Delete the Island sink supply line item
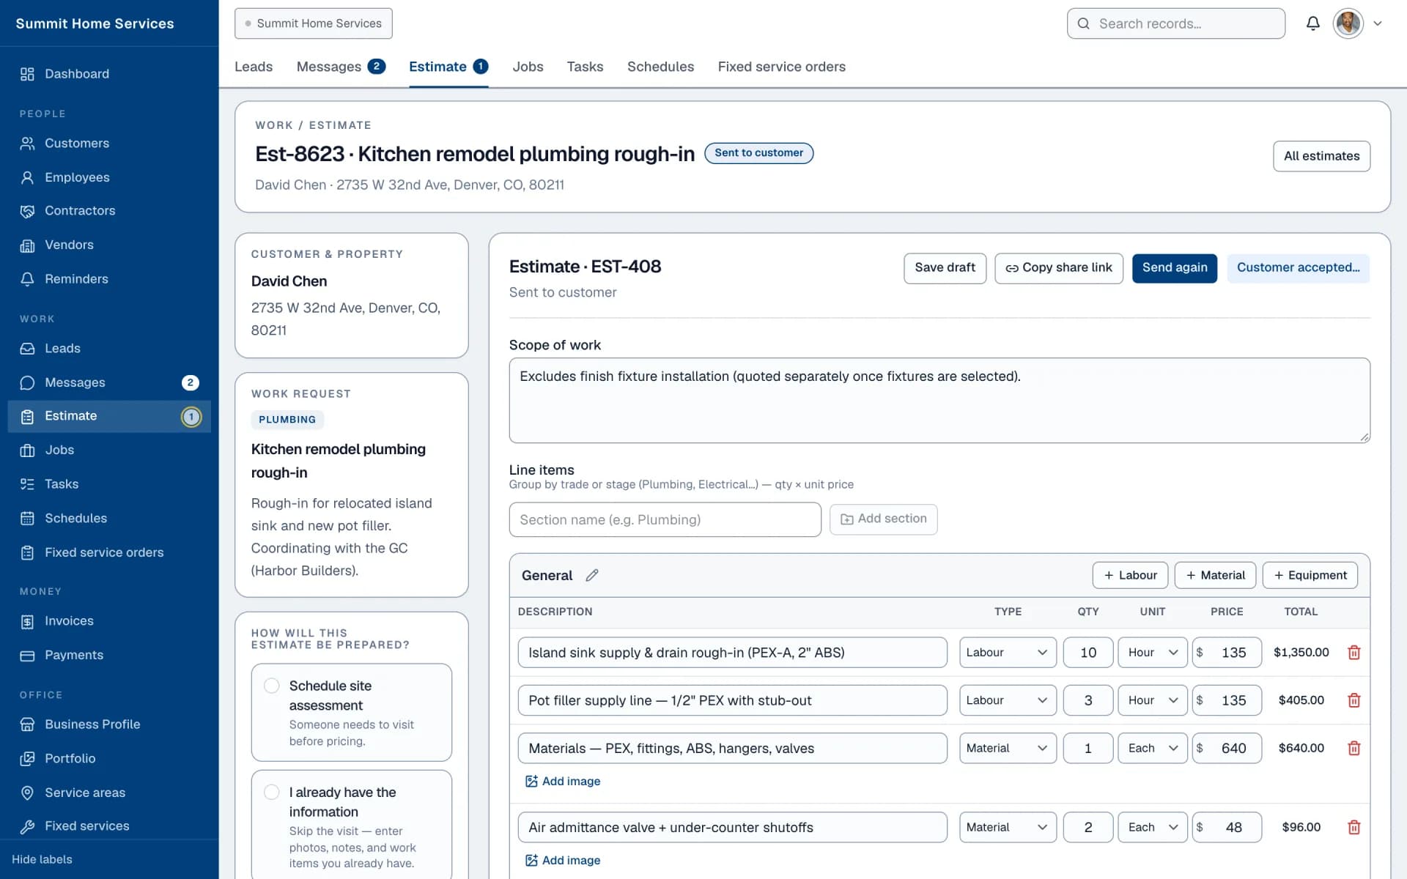 (1354, 652)
